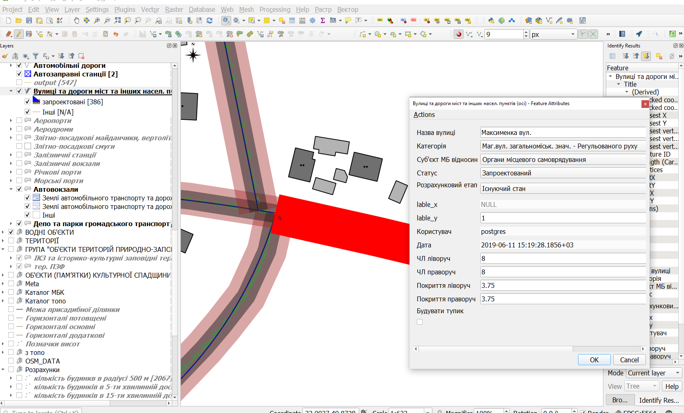
Task: Open a project with the folder icon
Action: point(18,20)
